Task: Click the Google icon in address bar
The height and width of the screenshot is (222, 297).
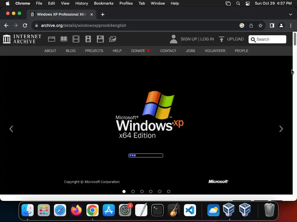Action: (x=242, y=25)
